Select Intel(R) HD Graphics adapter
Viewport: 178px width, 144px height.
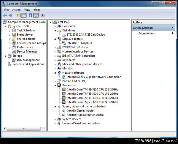pos(79,43)
